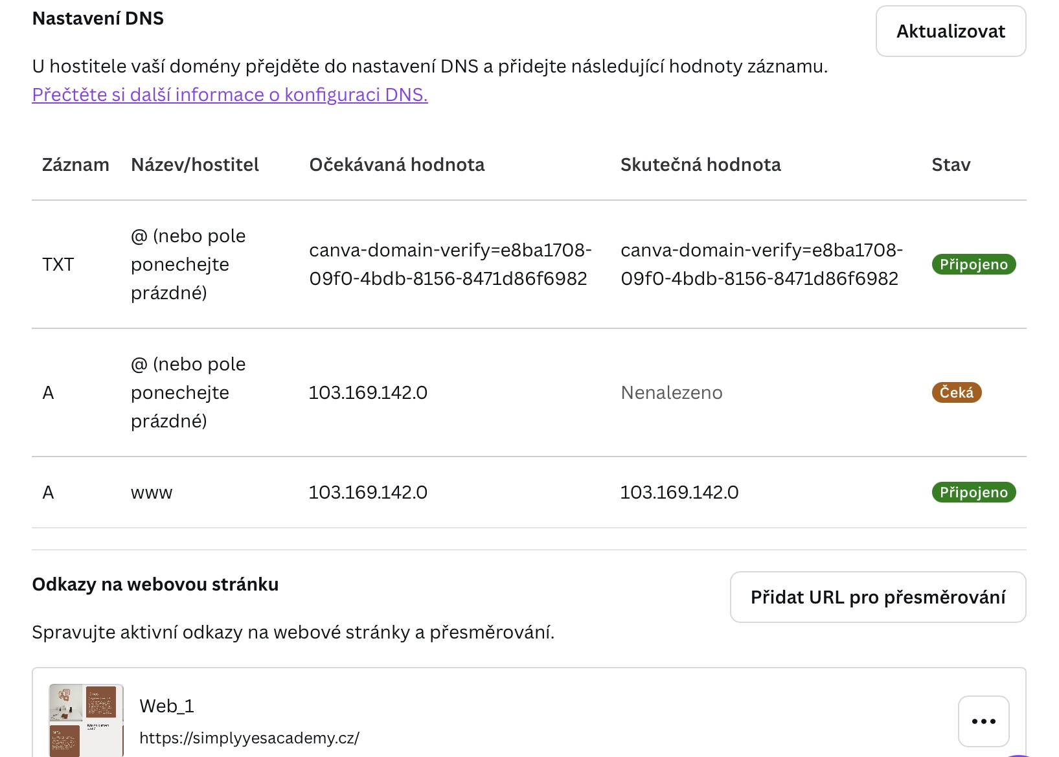Click the actual IP value in the www row

679,492
